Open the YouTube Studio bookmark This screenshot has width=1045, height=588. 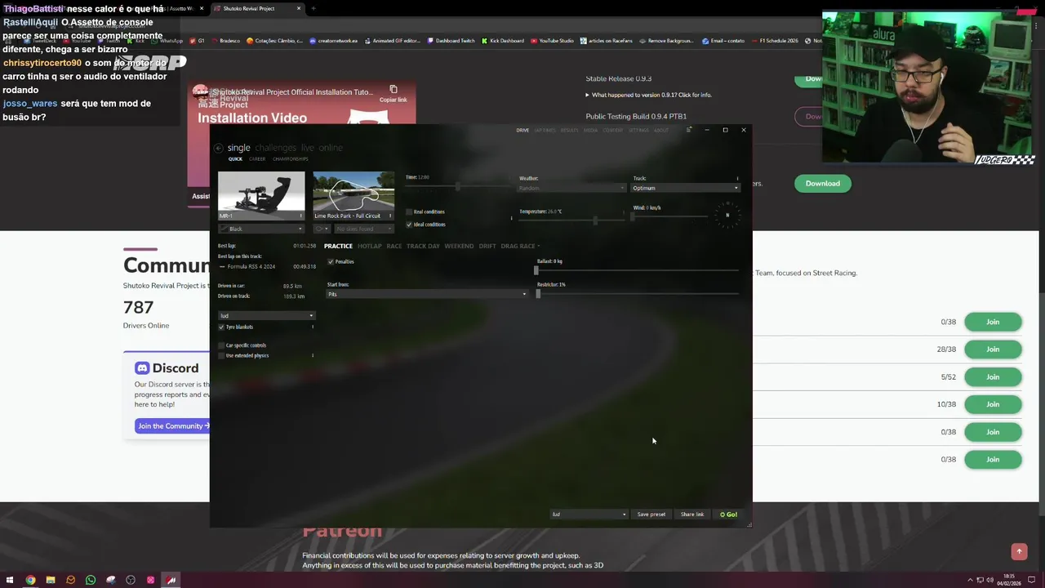pyautogui.click(x=553, y=41)
